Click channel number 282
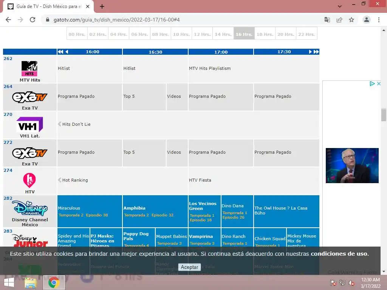The width and height of the screenshot is (387, 290). click(8, 198)
